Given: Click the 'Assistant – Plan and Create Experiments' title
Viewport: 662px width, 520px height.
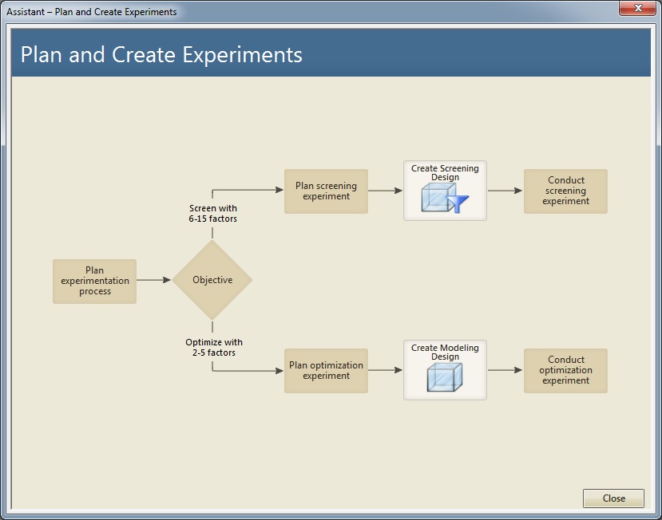Looking at the screenshot, I should click(92, 12).
